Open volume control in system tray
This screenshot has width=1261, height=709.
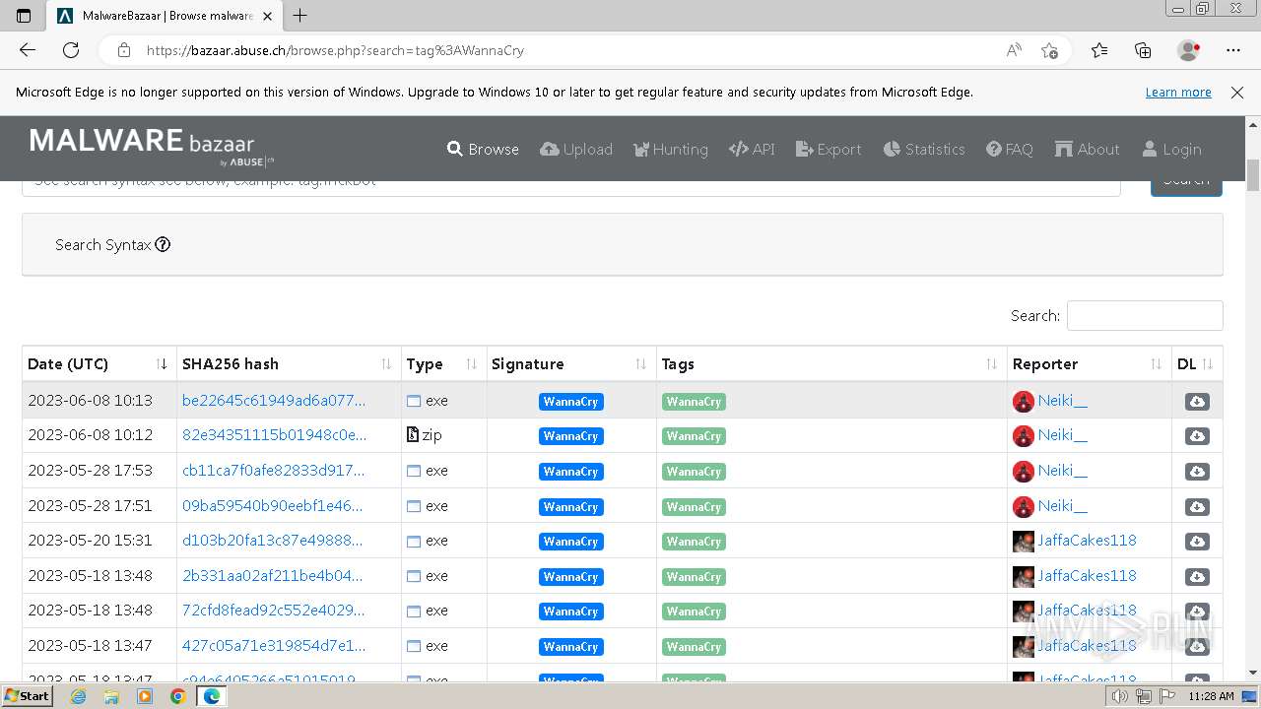[x=1120, y=696]
